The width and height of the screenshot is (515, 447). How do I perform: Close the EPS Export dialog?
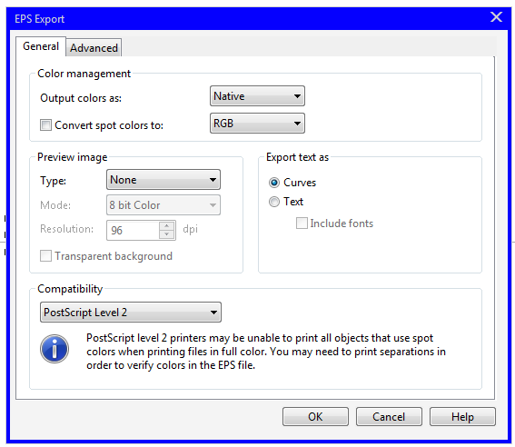pos(496,16)
